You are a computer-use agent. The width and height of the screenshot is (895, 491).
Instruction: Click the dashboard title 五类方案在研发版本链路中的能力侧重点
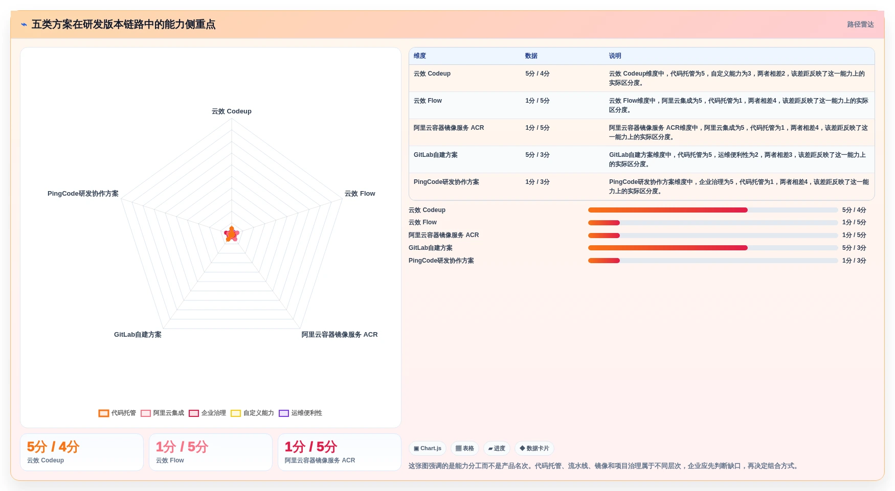point(124,25)
